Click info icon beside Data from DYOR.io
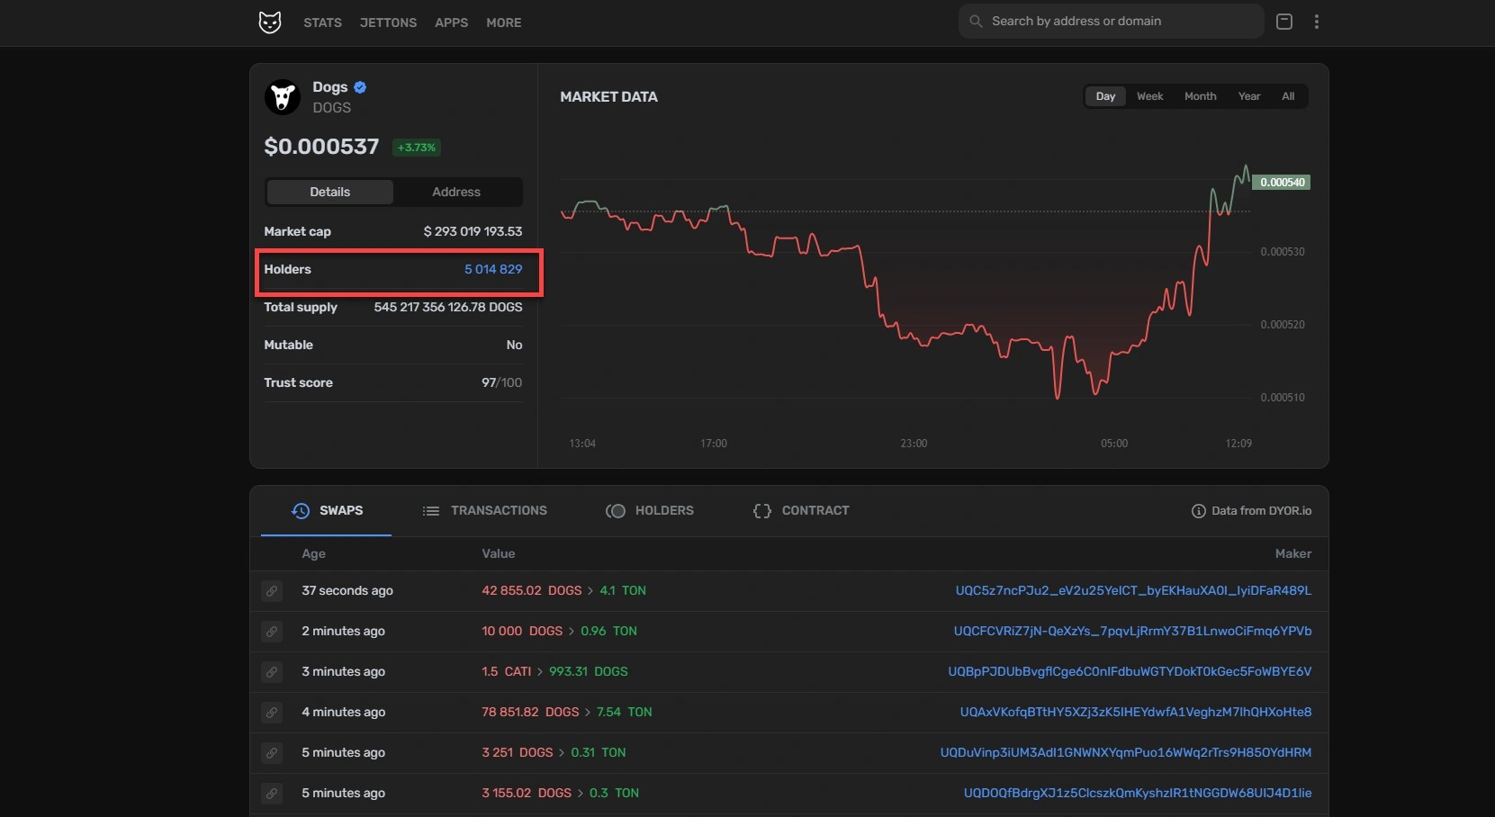1495x817 pixels. [1198, 511]
